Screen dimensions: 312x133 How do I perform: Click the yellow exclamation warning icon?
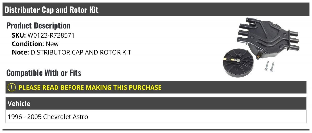pyautogui.click(x=11, y=87)
